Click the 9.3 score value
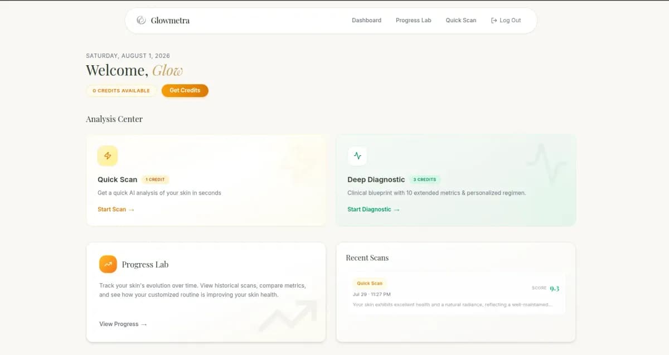The width and height of the screenshot is (669, 355). click(555, 288)
